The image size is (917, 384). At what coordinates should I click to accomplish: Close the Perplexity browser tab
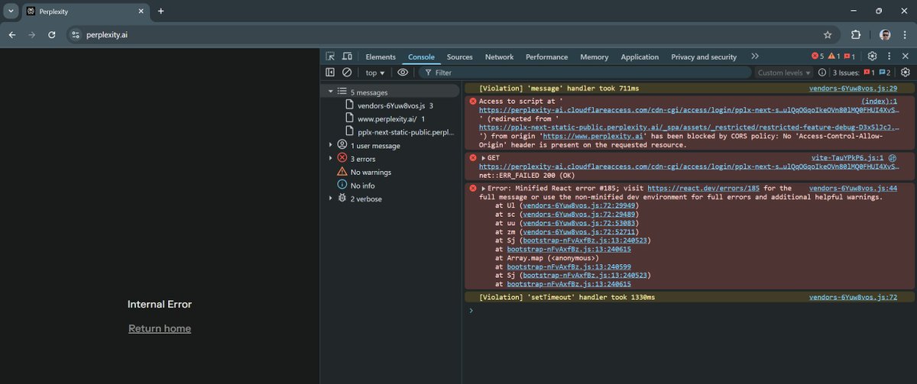coord(141,11)
